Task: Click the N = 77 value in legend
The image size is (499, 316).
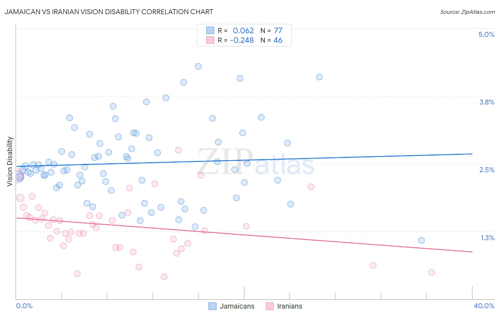Action: (x=272, y=30)
